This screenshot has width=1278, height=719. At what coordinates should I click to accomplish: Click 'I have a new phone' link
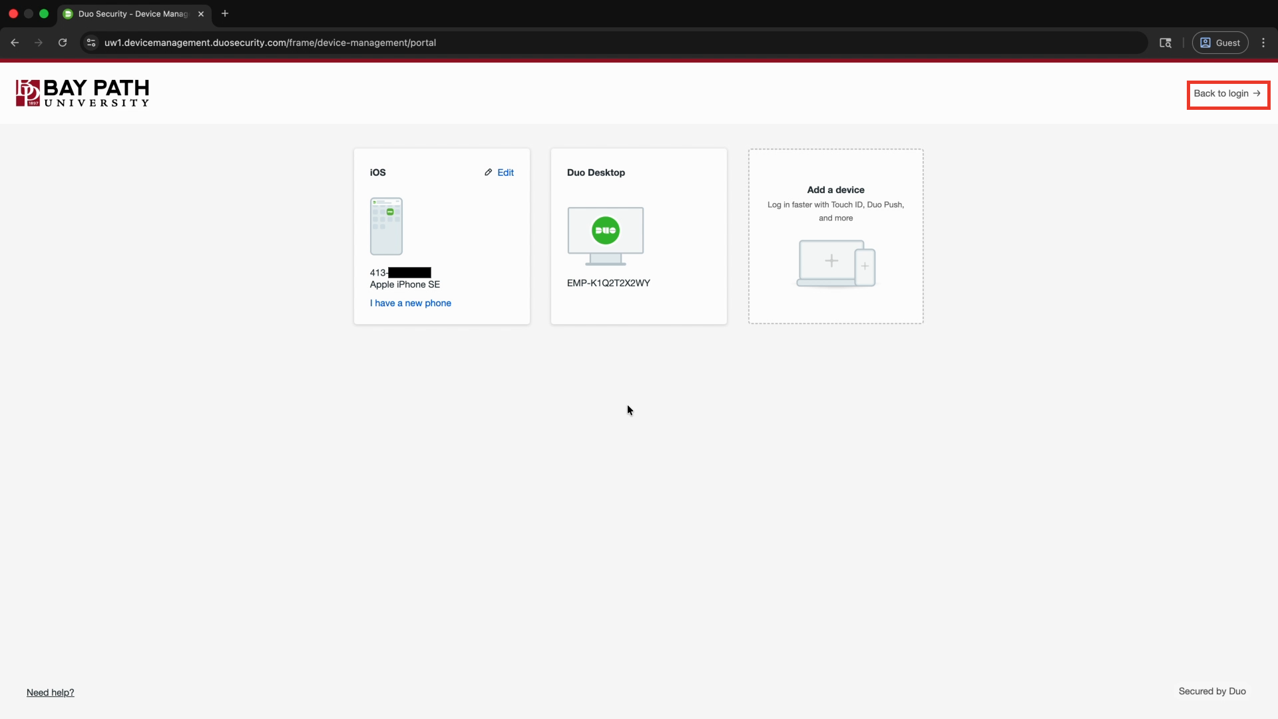tap(411, 303)
